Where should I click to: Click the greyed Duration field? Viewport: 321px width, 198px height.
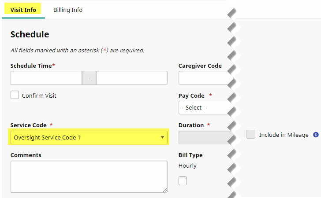(205, 138)
